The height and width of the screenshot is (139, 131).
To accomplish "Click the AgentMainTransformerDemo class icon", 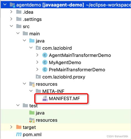I will [x=45, y=55].
